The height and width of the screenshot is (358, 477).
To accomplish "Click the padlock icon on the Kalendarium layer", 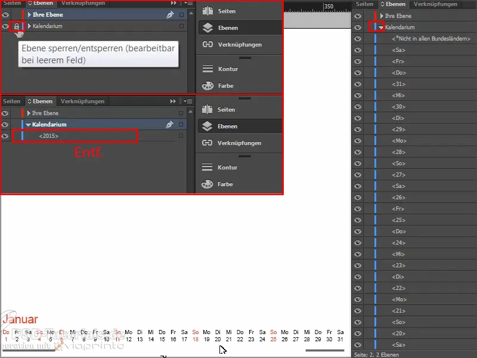I will [16, 26].
